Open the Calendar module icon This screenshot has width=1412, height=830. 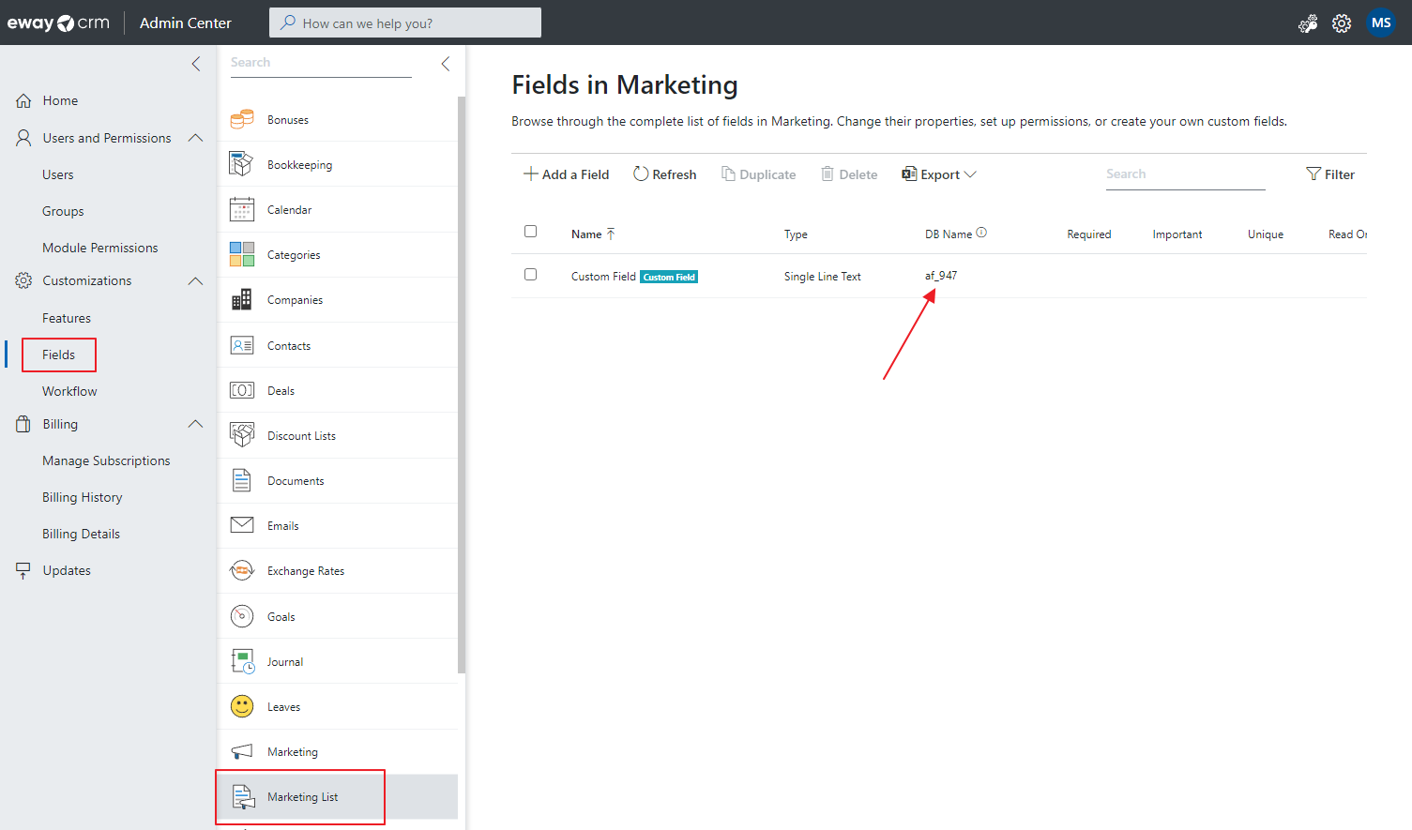(x=242, y=209)
